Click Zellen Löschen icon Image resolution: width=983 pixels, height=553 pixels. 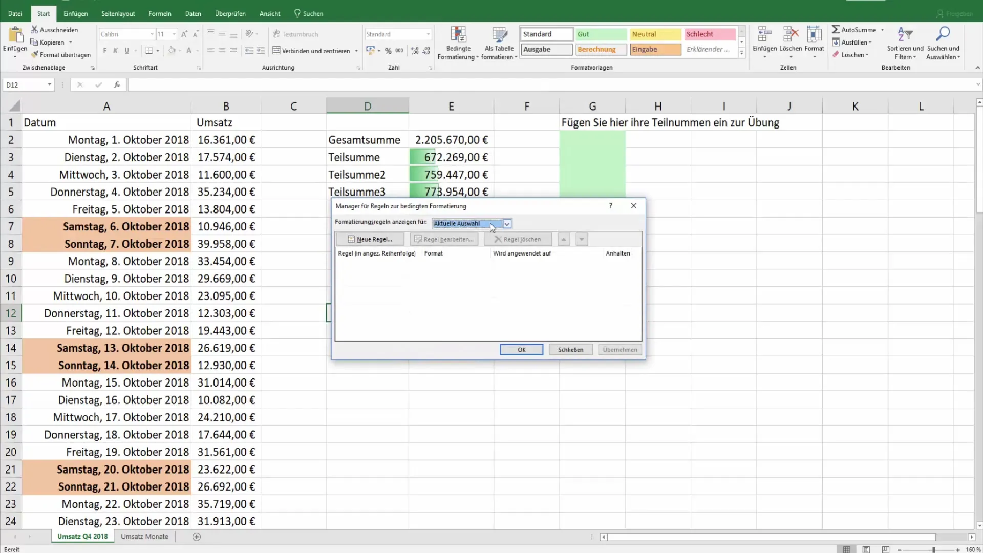tap(790, 34)
